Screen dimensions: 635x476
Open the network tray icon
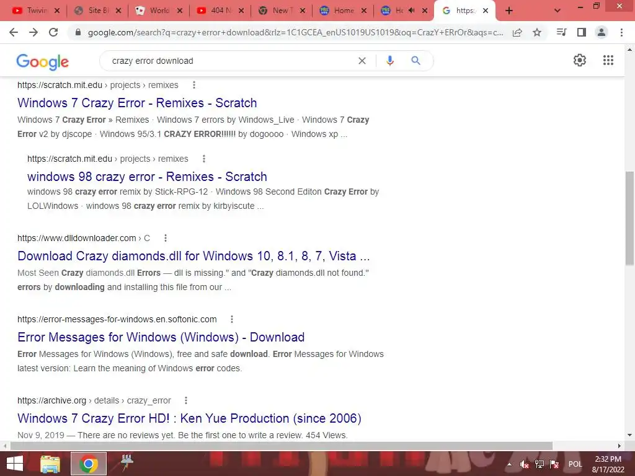(x=539, y=464)
